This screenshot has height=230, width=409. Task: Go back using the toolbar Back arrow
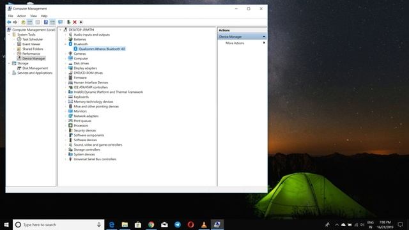(x=9, y=22)
